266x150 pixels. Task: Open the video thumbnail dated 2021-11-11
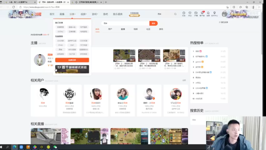[x=124, y=56]
